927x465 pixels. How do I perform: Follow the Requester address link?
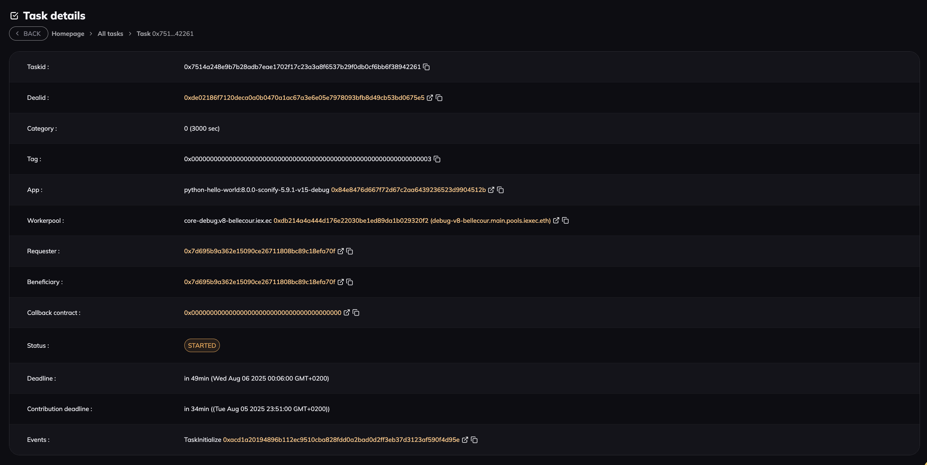[259, 251]
